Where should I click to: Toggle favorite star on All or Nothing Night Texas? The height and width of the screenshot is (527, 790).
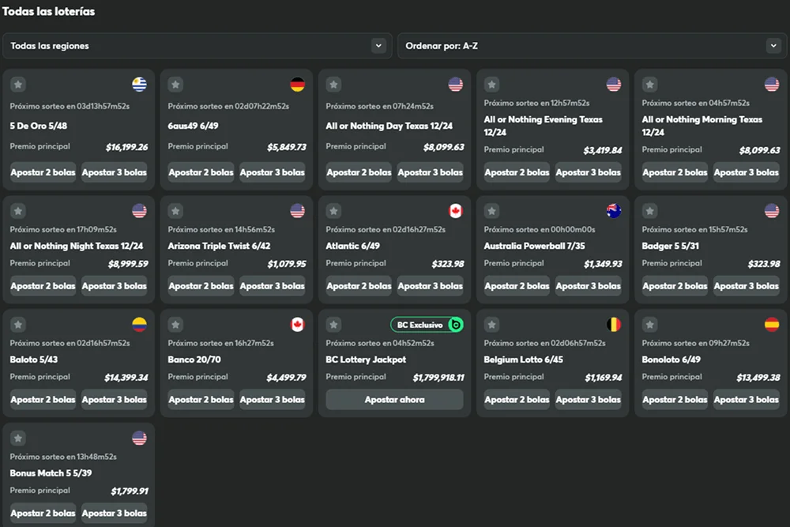(18, 211)
